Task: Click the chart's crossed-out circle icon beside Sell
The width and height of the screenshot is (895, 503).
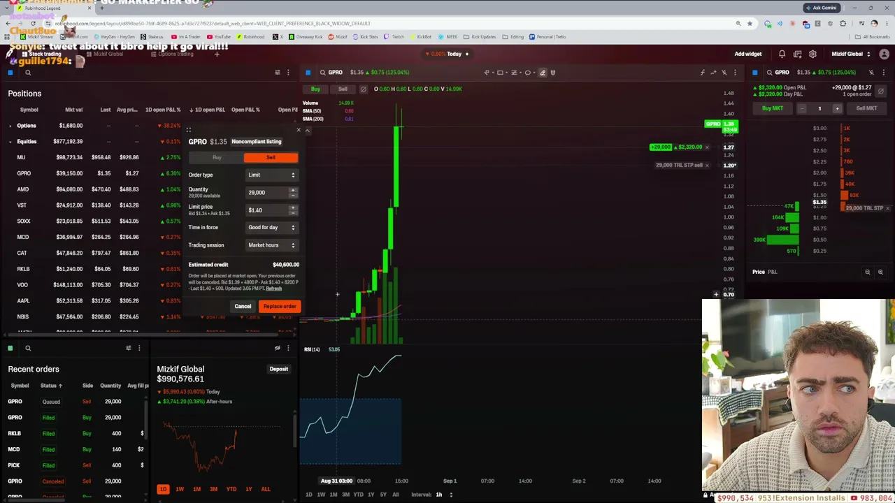Action: point(363,89)
